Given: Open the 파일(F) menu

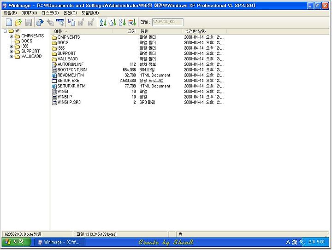Looking at the screenshot, I should [10, 13].
